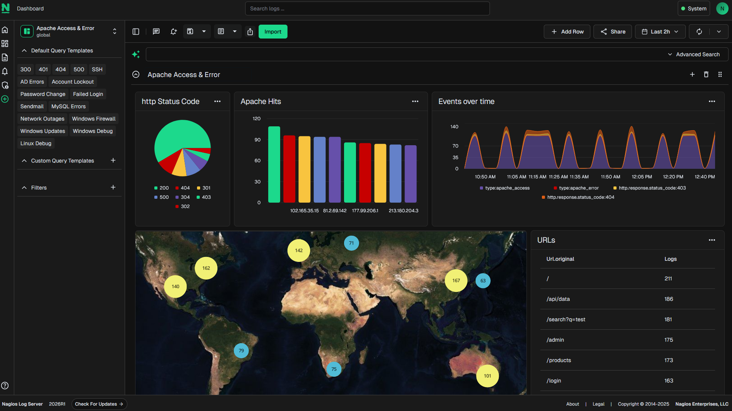Image resolution: width=732 pixels, height=411 pixels.
Task: Click Check For Updates at bottom left
Action: click(99, 404)
